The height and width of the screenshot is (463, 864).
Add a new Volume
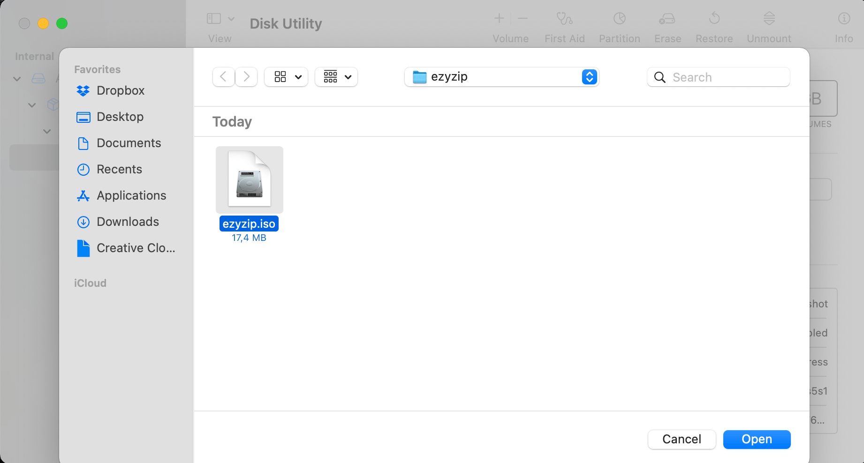click(x=499, y=19)
